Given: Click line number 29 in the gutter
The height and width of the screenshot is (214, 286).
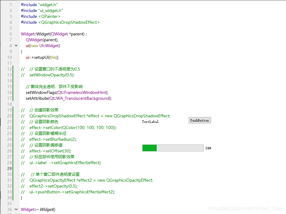Looking at the screenshot, I should [x=10, y=168].
